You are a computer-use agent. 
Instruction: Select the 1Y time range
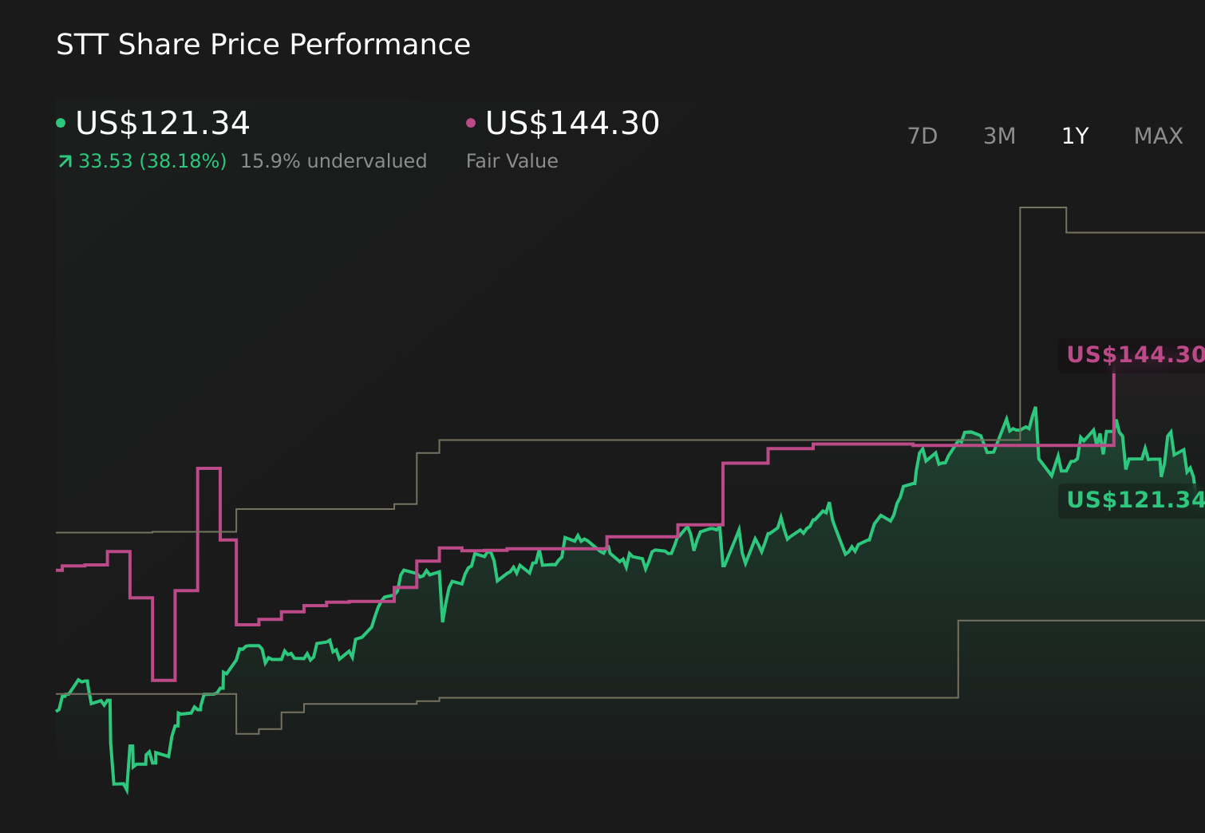pos(1075,136)
